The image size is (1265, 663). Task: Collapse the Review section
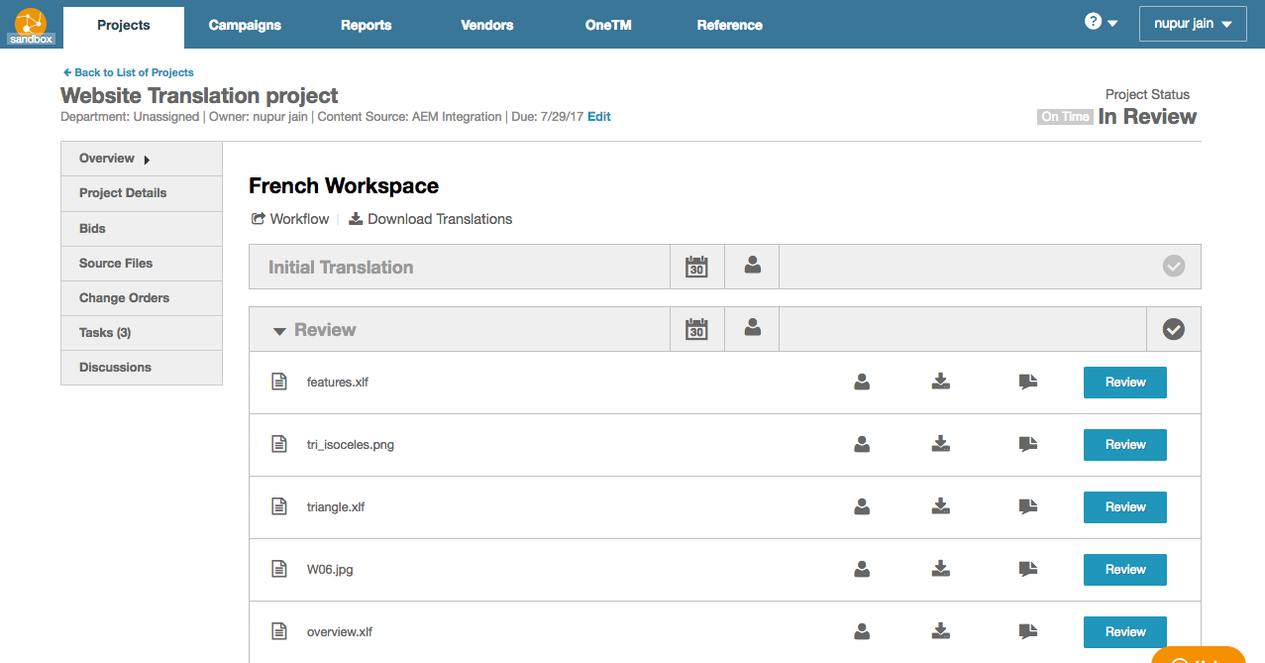tap(279, 331)
